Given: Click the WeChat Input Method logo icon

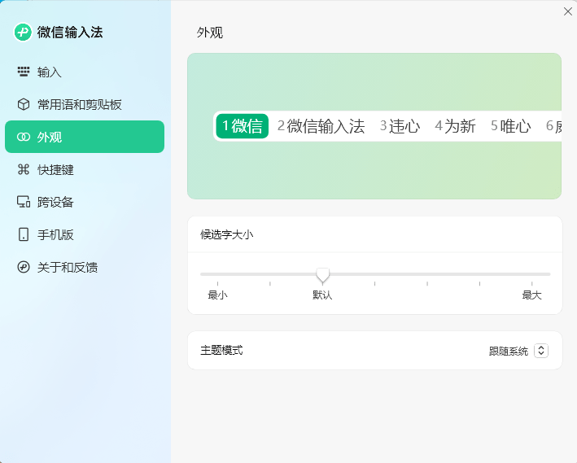Looking at the screenshot, I should tap(23, 33).
